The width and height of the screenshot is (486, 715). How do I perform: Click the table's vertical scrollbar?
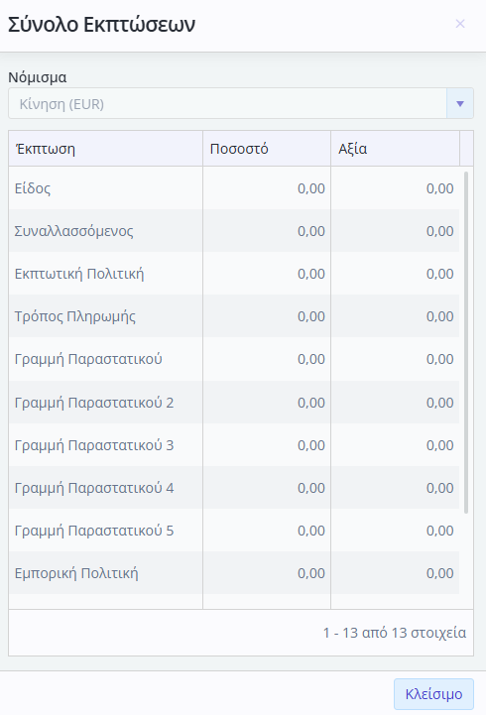(466, 342)
